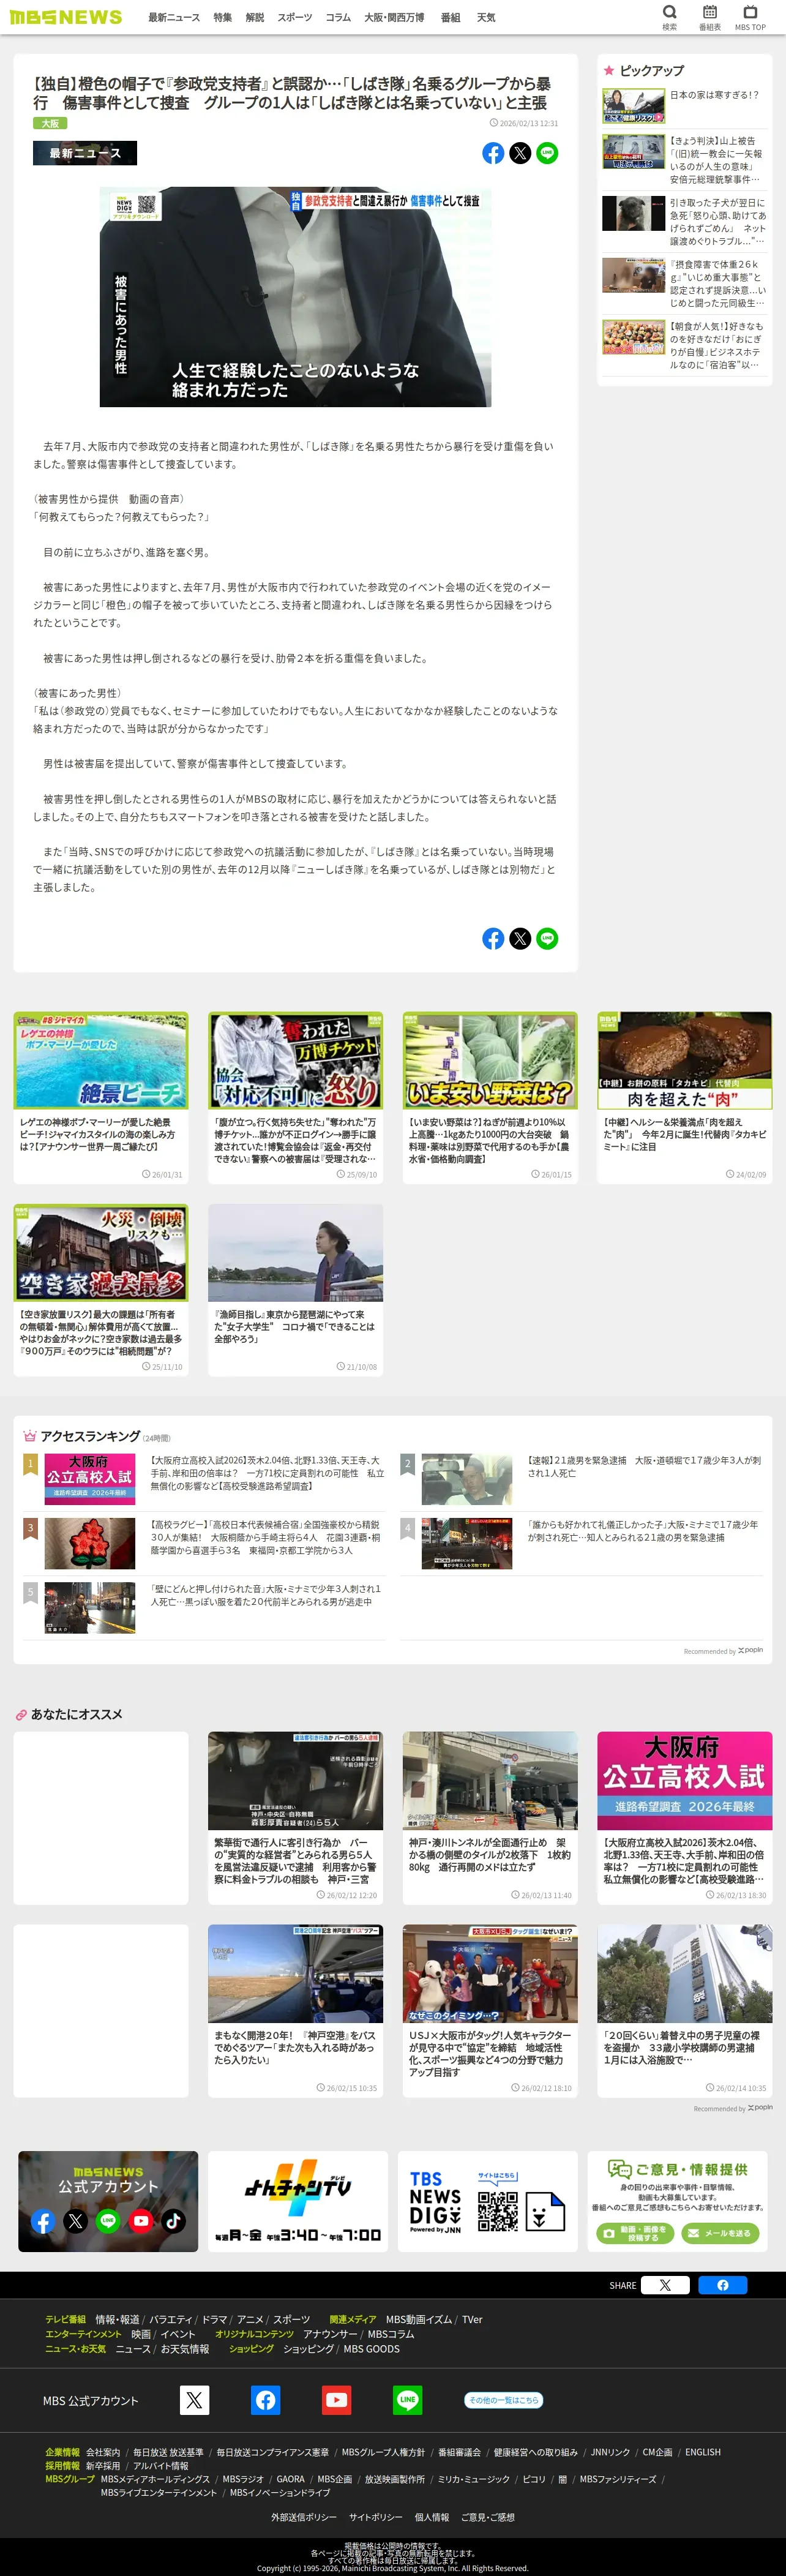
Task: Open footer link ENGLISH
Action: point(703,2452)
